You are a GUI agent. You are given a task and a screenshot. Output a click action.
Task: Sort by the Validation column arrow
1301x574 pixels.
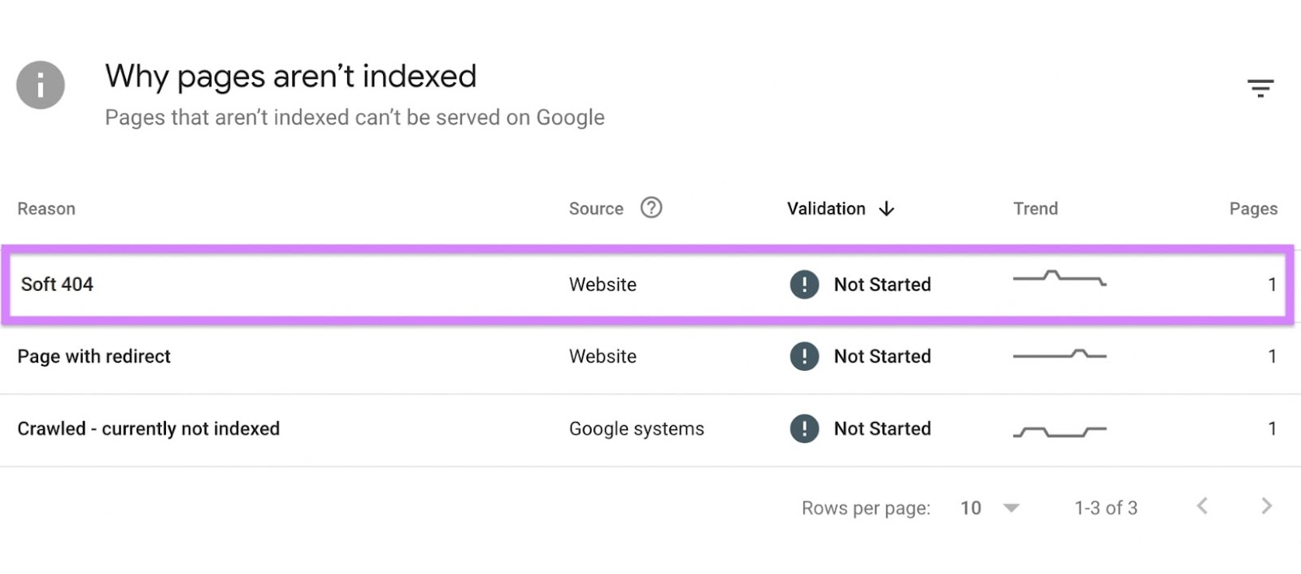[x=886, y=208]
